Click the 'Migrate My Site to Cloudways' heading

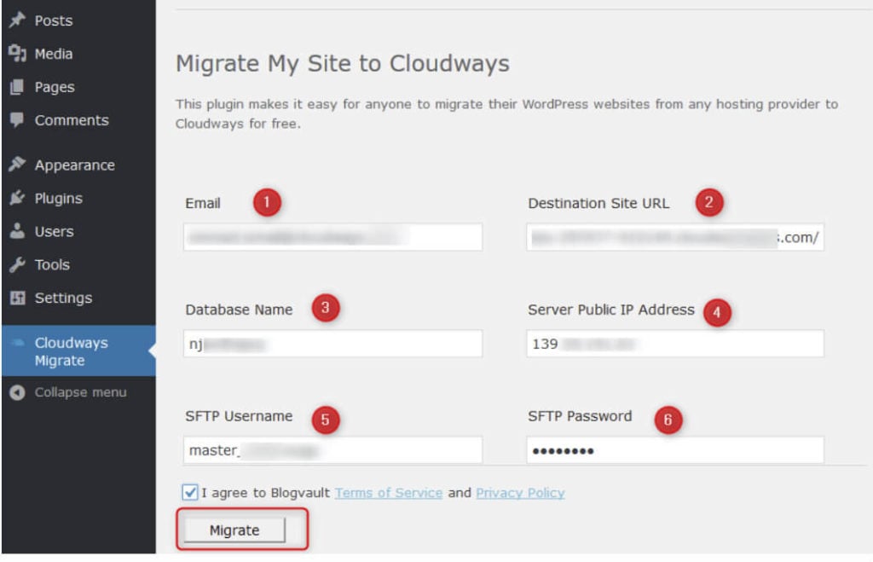343,63
